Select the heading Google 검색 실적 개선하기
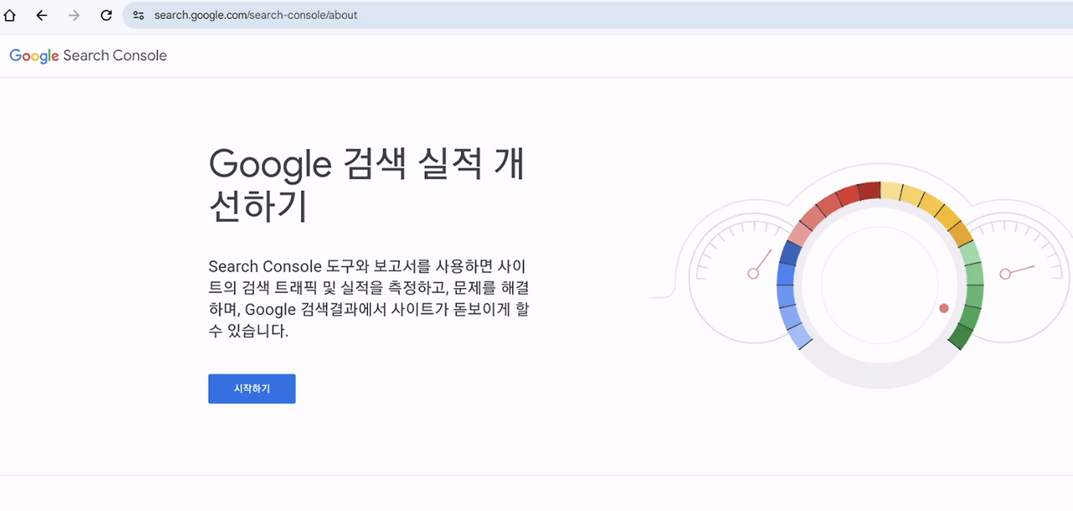 [x=366, y=184]
